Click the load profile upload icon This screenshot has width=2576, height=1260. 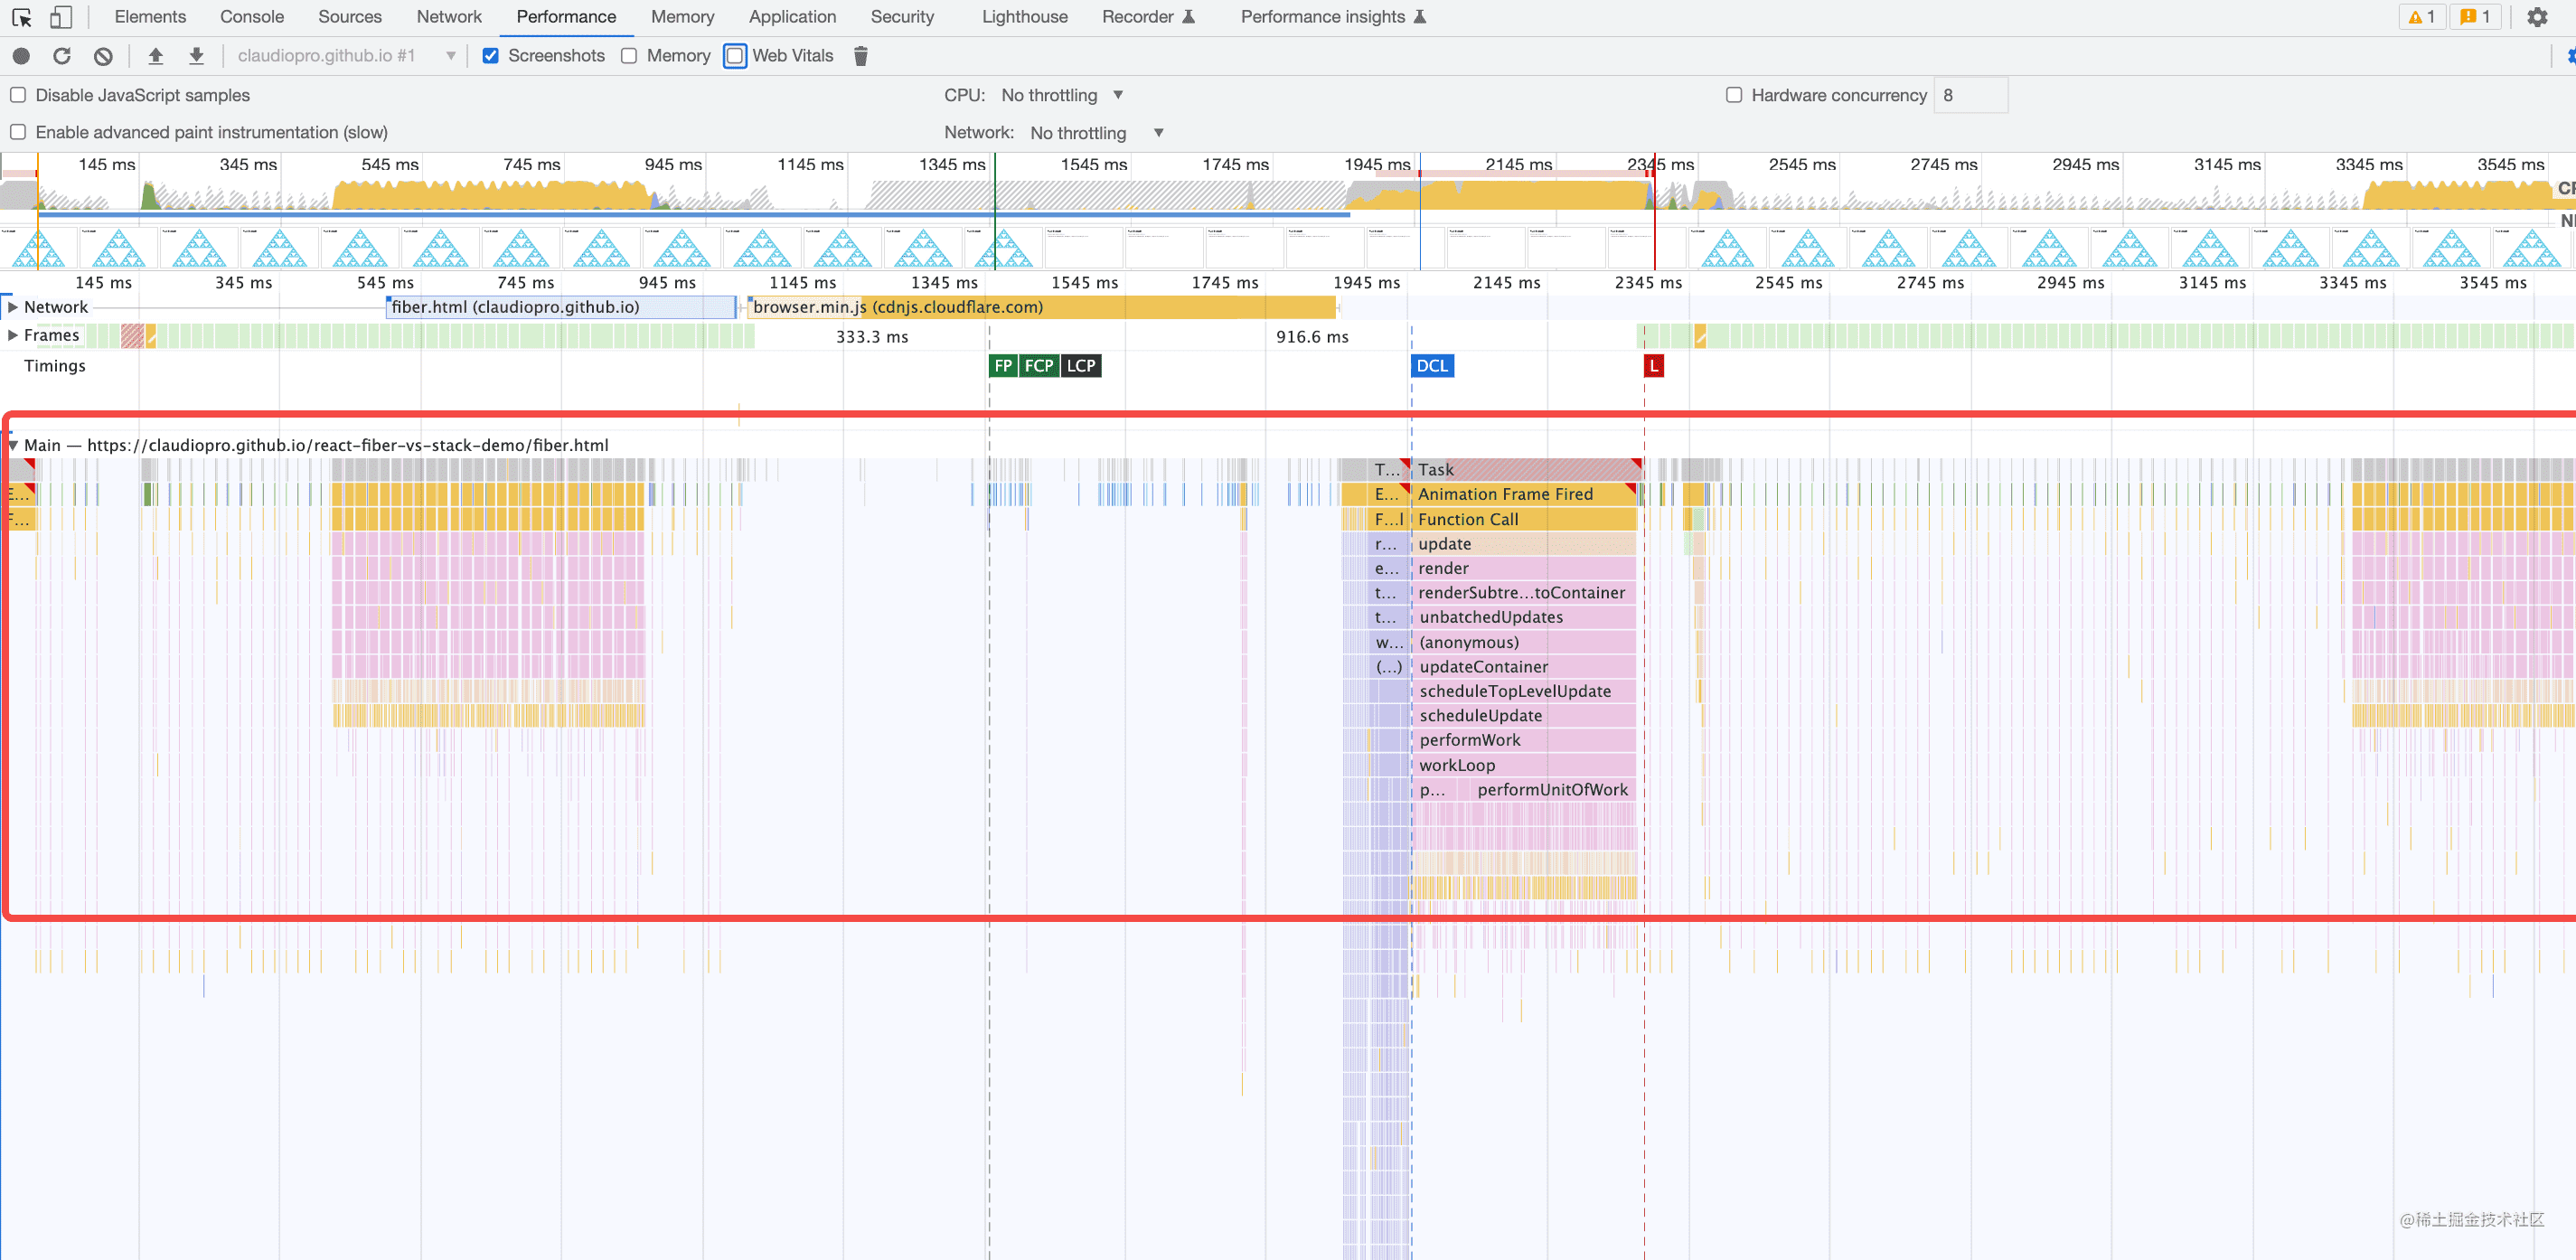pos(155,56)
